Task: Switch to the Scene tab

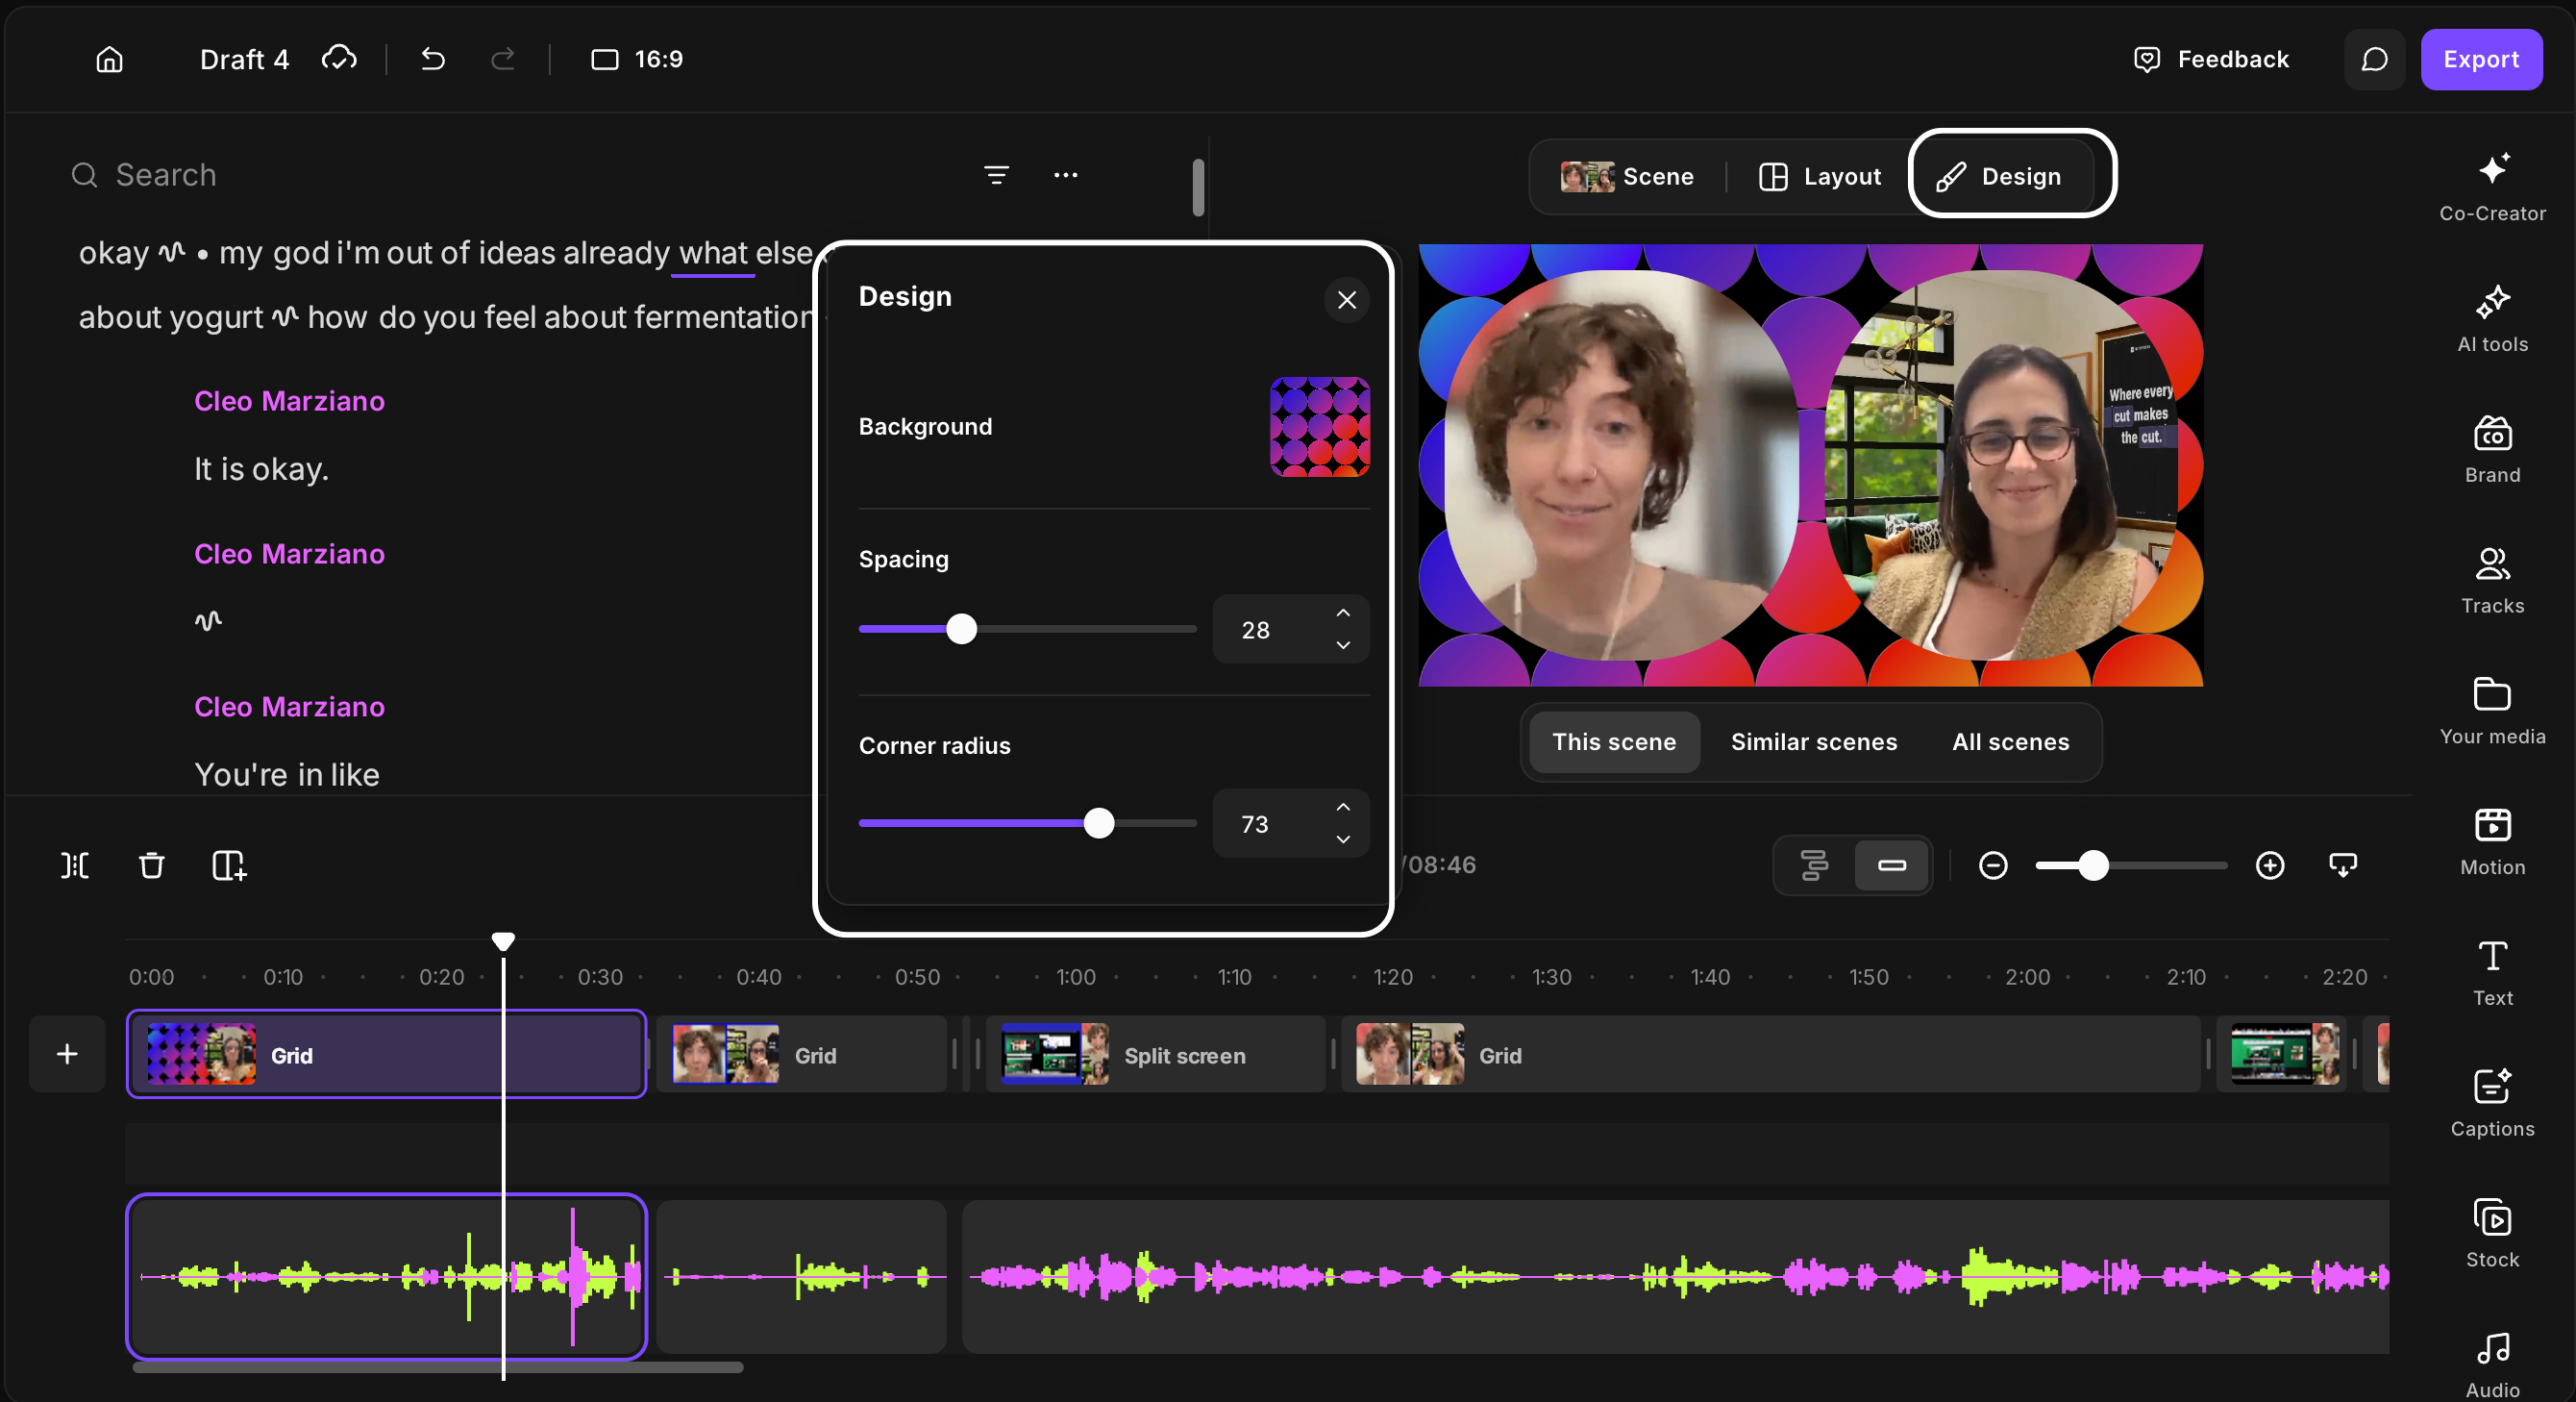Action: point(1626,176)
